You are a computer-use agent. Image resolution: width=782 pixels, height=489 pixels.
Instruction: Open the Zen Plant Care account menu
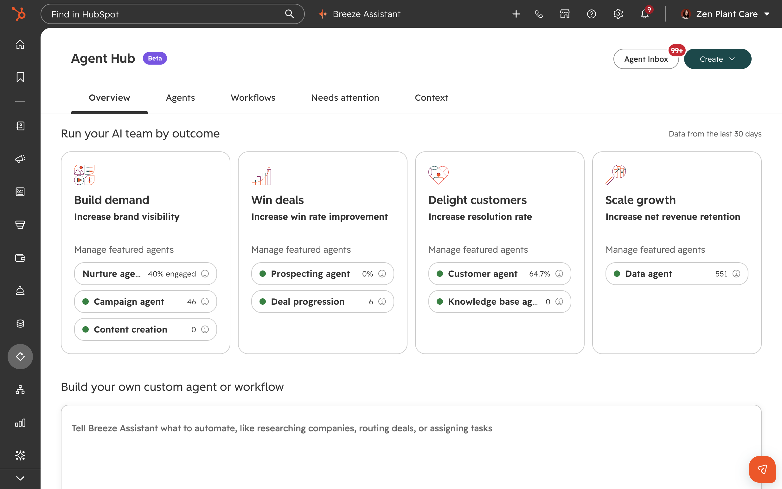[725, 14]
